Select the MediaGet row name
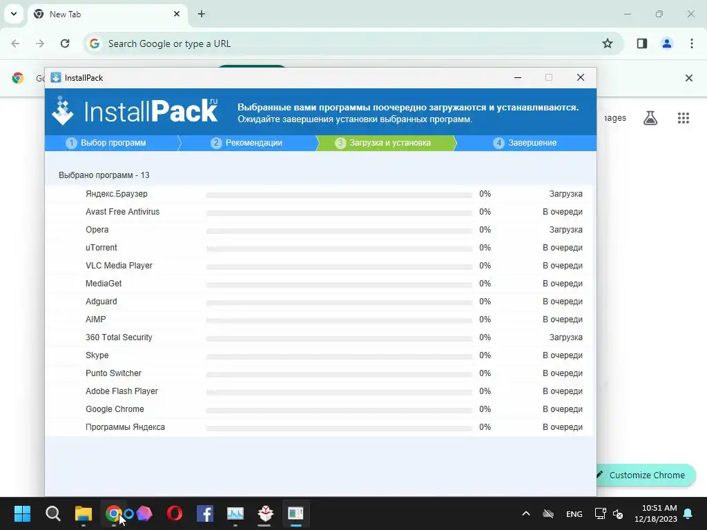The image size is (707, 530). tap(104, 284)
